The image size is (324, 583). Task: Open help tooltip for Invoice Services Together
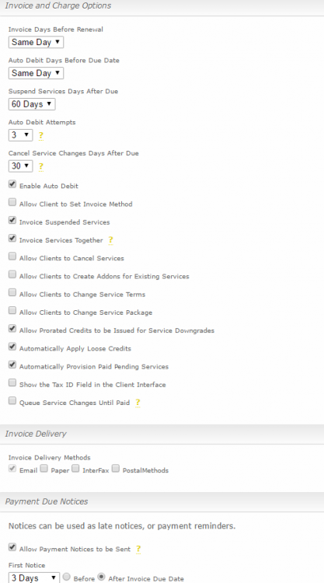click(110, 240)
